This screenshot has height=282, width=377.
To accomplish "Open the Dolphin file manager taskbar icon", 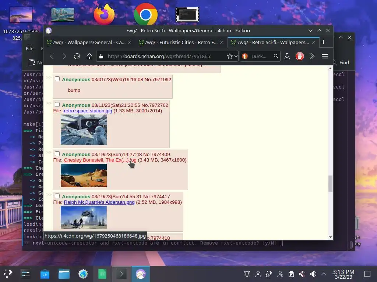I will 64,274.
